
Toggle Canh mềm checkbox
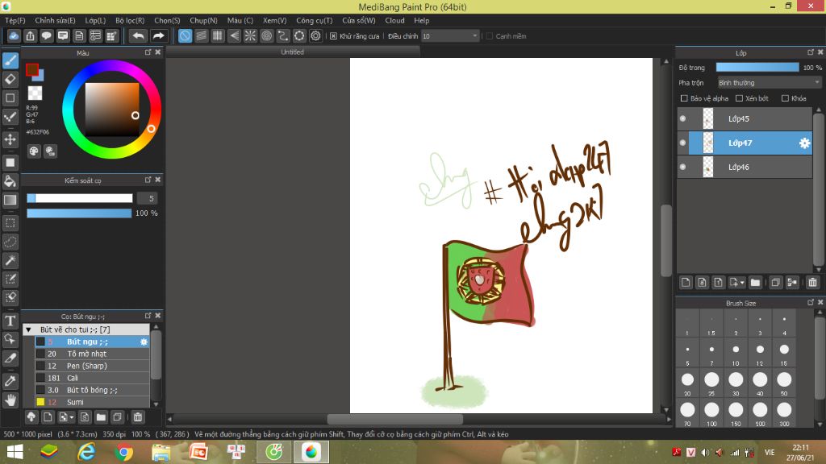490,36
